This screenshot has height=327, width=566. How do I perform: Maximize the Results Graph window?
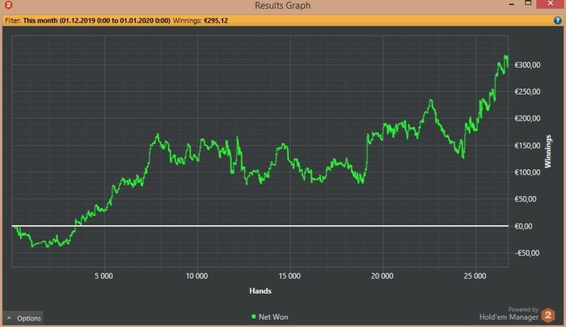pyautogui.click(x=528, y=3)
